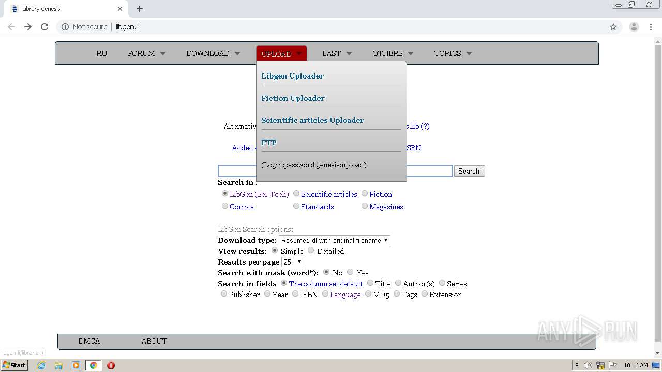Open the Download type dropdown

[x=335, y=240]
